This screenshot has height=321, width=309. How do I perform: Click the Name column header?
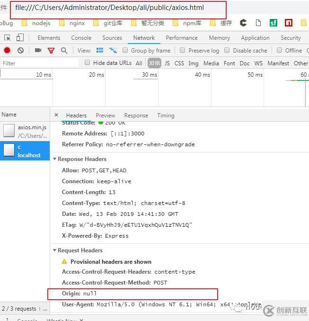coord(25,115)
